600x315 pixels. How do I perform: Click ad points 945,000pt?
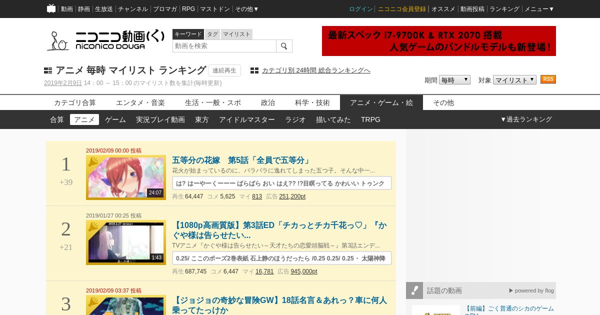[x=304, y=271]
